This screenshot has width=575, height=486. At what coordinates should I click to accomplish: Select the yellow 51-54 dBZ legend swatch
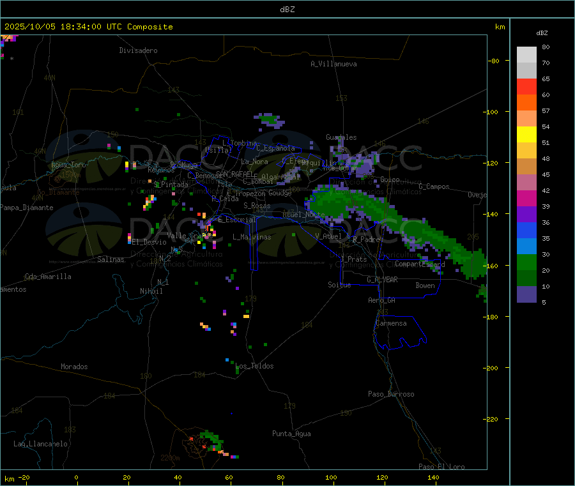point(526,135)
